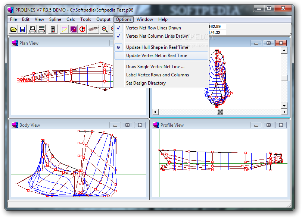The width and height of the screenshot is (302, 218).
Task: Click scroll up arrow in top-right view
Action: pos(284,51)
